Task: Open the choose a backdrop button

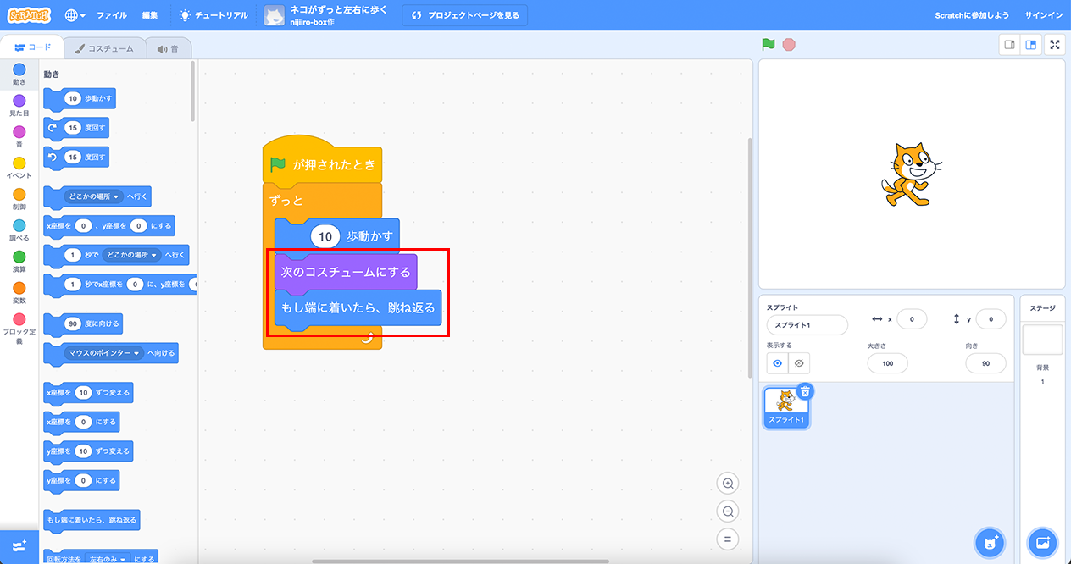Action: coord(1042,542)
